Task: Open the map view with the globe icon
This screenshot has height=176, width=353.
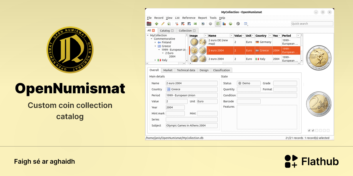Action: [230, 24]
